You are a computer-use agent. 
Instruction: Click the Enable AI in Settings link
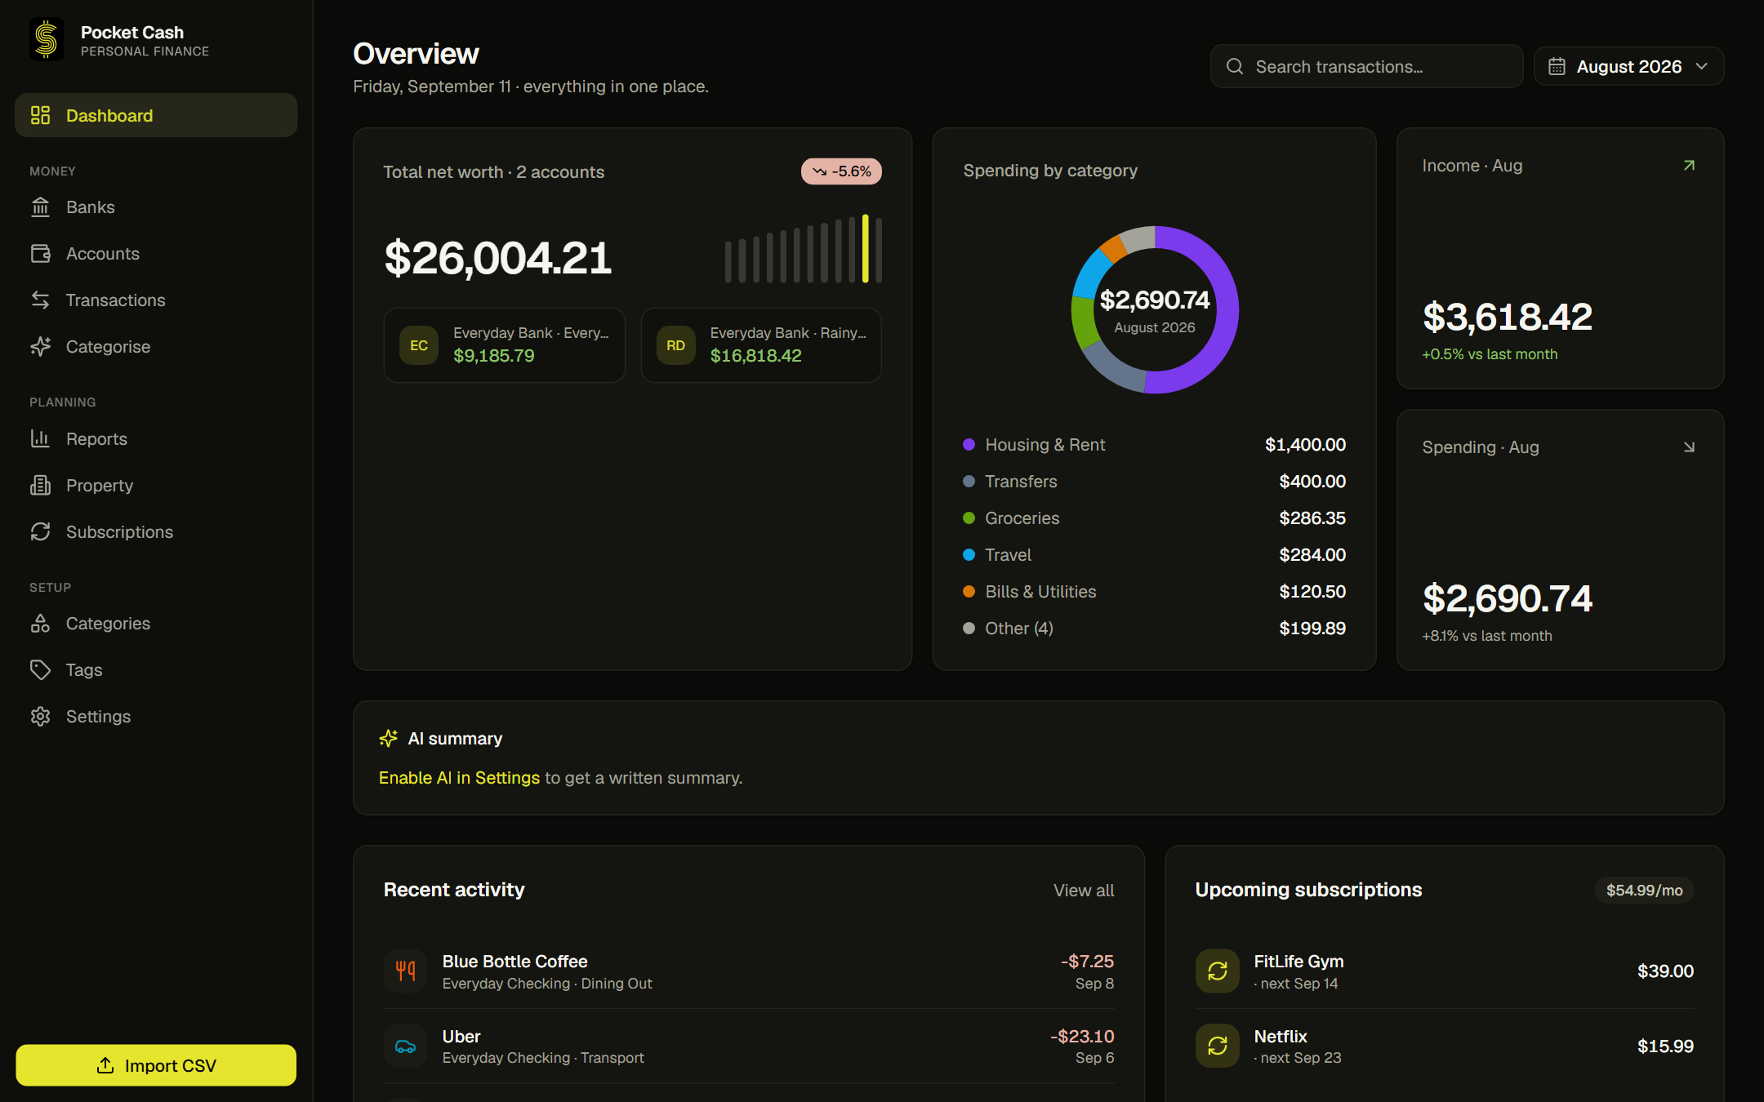(x=459, y=778)
